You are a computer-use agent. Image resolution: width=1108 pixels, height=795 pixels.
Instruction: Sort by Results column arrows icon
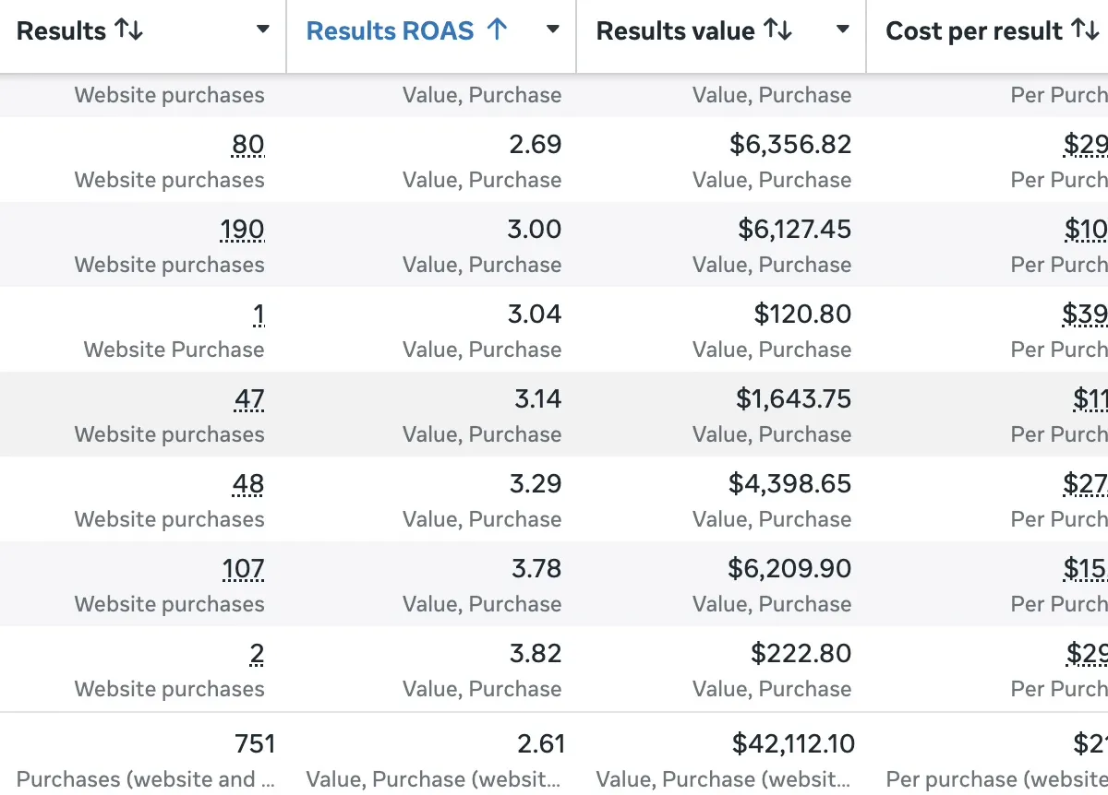pos(129,30)
